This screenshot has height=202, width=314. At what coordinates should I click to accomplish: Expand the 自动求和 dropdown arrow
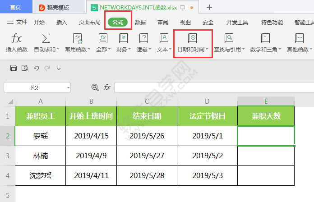[x=58, y=49]
